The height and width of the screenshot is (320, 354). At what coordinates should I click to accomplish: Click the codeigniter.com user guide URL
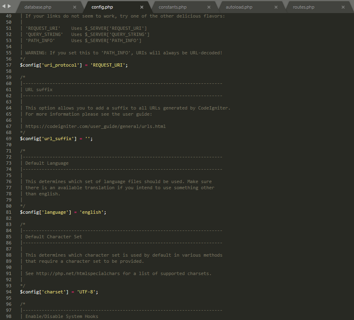point(95,127)
